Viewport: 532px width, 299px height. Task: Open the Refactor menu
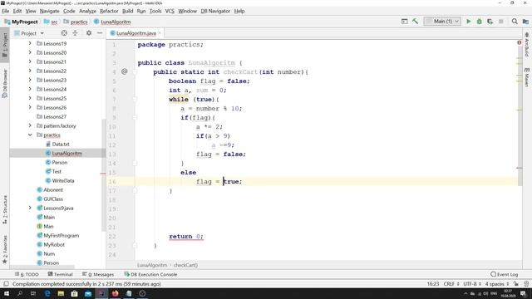click(x=109, y=11)
